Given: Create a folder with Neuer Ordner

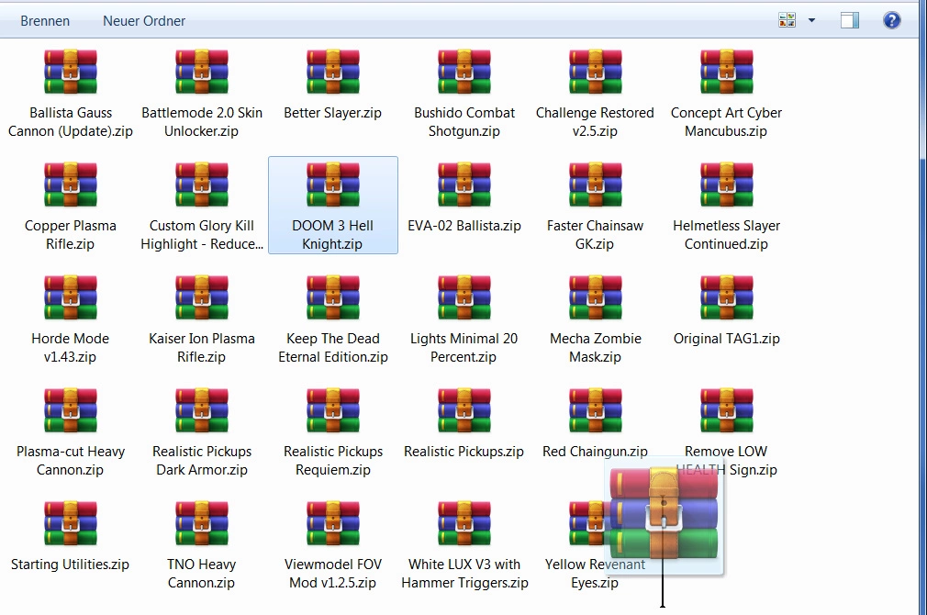Looking at the screenshot, I should coord(144,21).
